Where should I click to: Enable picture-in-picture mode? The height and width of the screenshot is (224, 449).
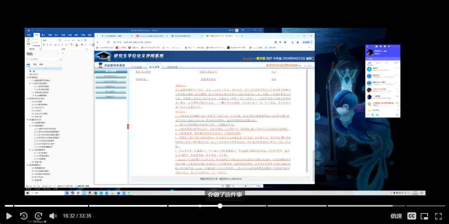coord(424,216)
